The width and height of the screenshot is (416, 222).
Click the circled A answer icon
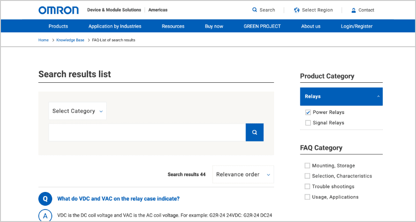(45, 216)
